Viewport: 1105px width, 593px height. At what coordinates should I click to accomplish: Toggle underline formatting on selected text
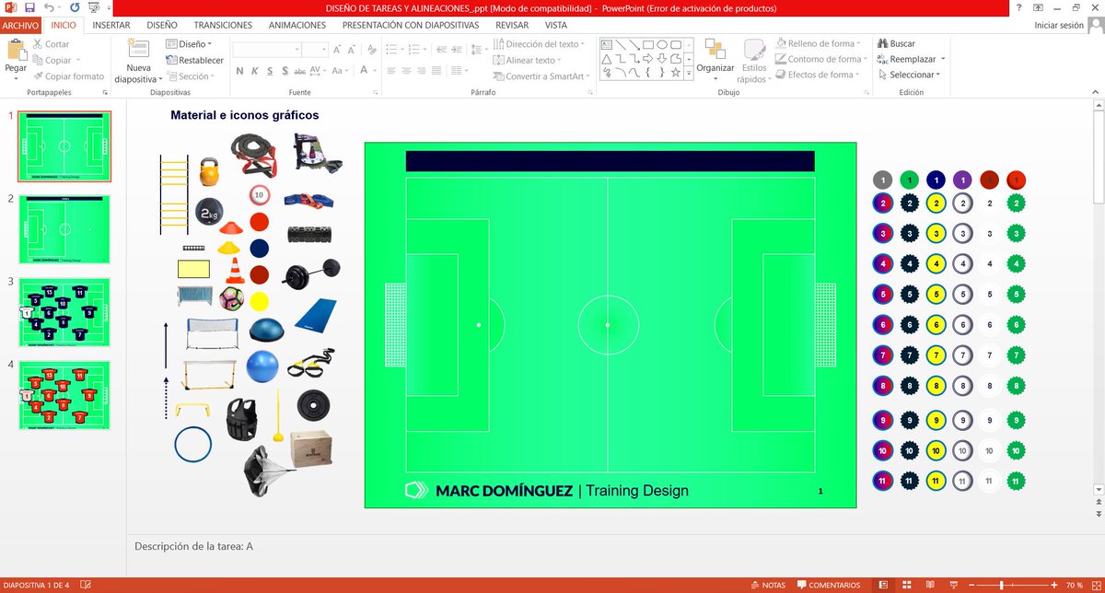(x=268, y=70)
